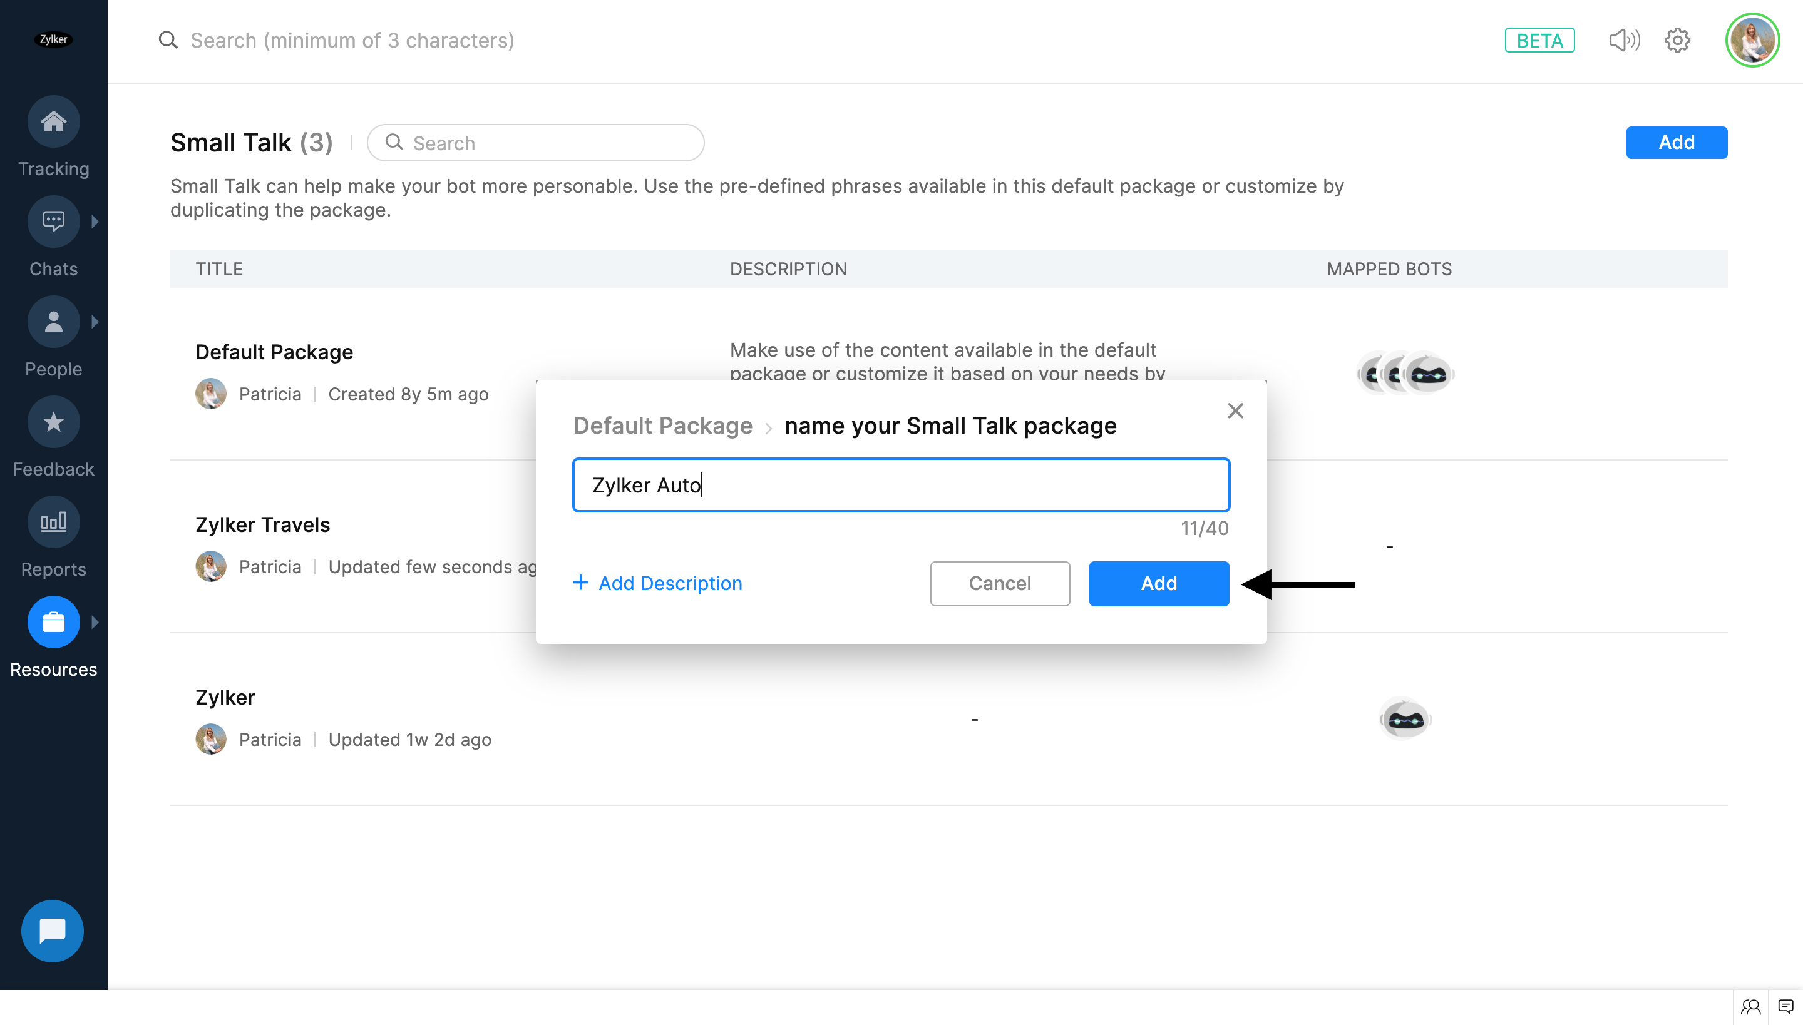Click the BETA badge in header
Image resolution: width=1803 pixels, height=1025 pixels.
(1539, 40)
